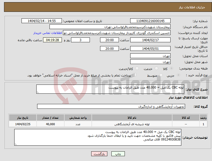Click the ردیف column header
The image size is (212, 161).
coord(203,118)
